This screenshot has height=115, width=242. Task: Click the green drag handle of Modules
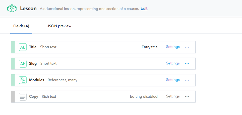point(13,80)
